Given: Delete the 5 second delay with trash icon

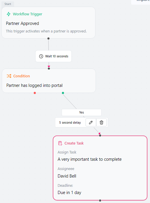Looking at the screenshot, I should click(102, 122).
